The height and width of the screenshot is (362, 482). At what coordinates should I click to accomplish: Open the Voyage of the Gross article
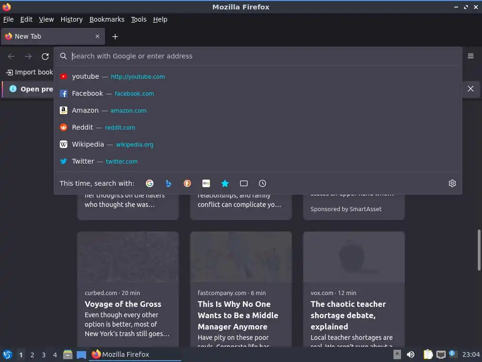123,304
